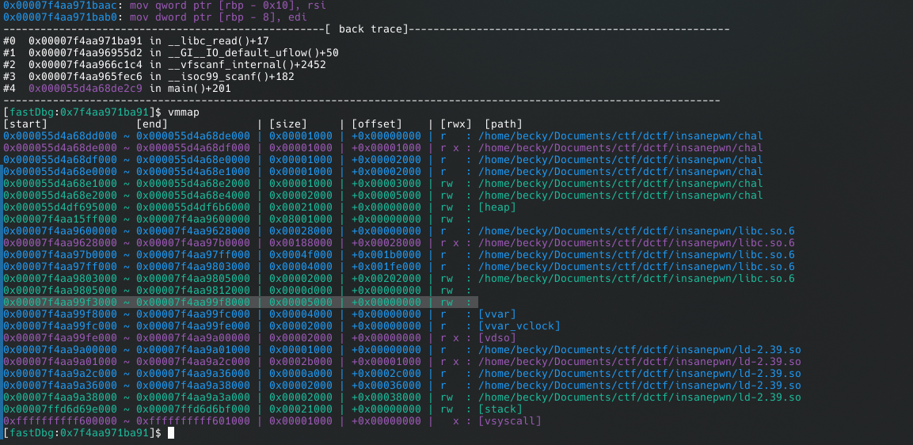Select stack start address 0x00007ffd6d69e000

[x=60, y=409]
